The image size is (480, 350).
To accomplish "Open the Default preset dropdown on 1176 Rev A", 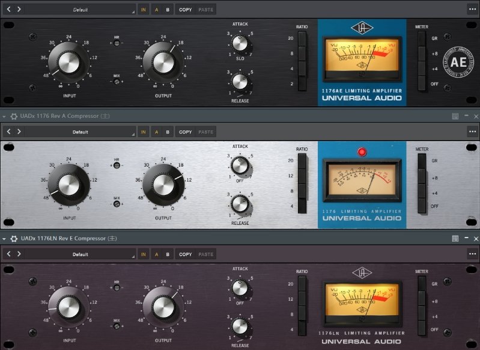I will coord(81,132).
